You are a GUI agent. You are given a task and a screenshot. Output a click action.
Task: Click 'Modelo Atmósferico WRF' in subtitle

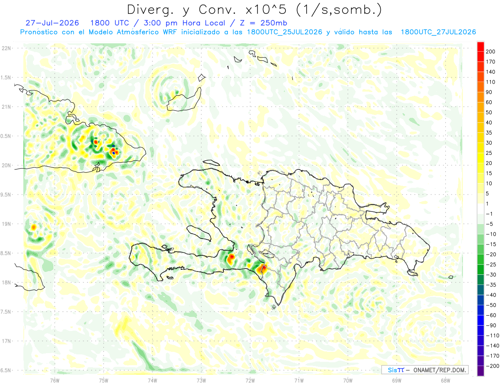pyautogui.click(x=132, y=32)
